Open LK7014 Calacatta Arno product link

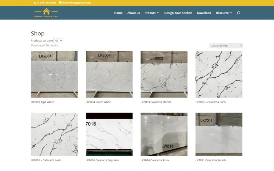pyautogui.click(x=154, y=160)
